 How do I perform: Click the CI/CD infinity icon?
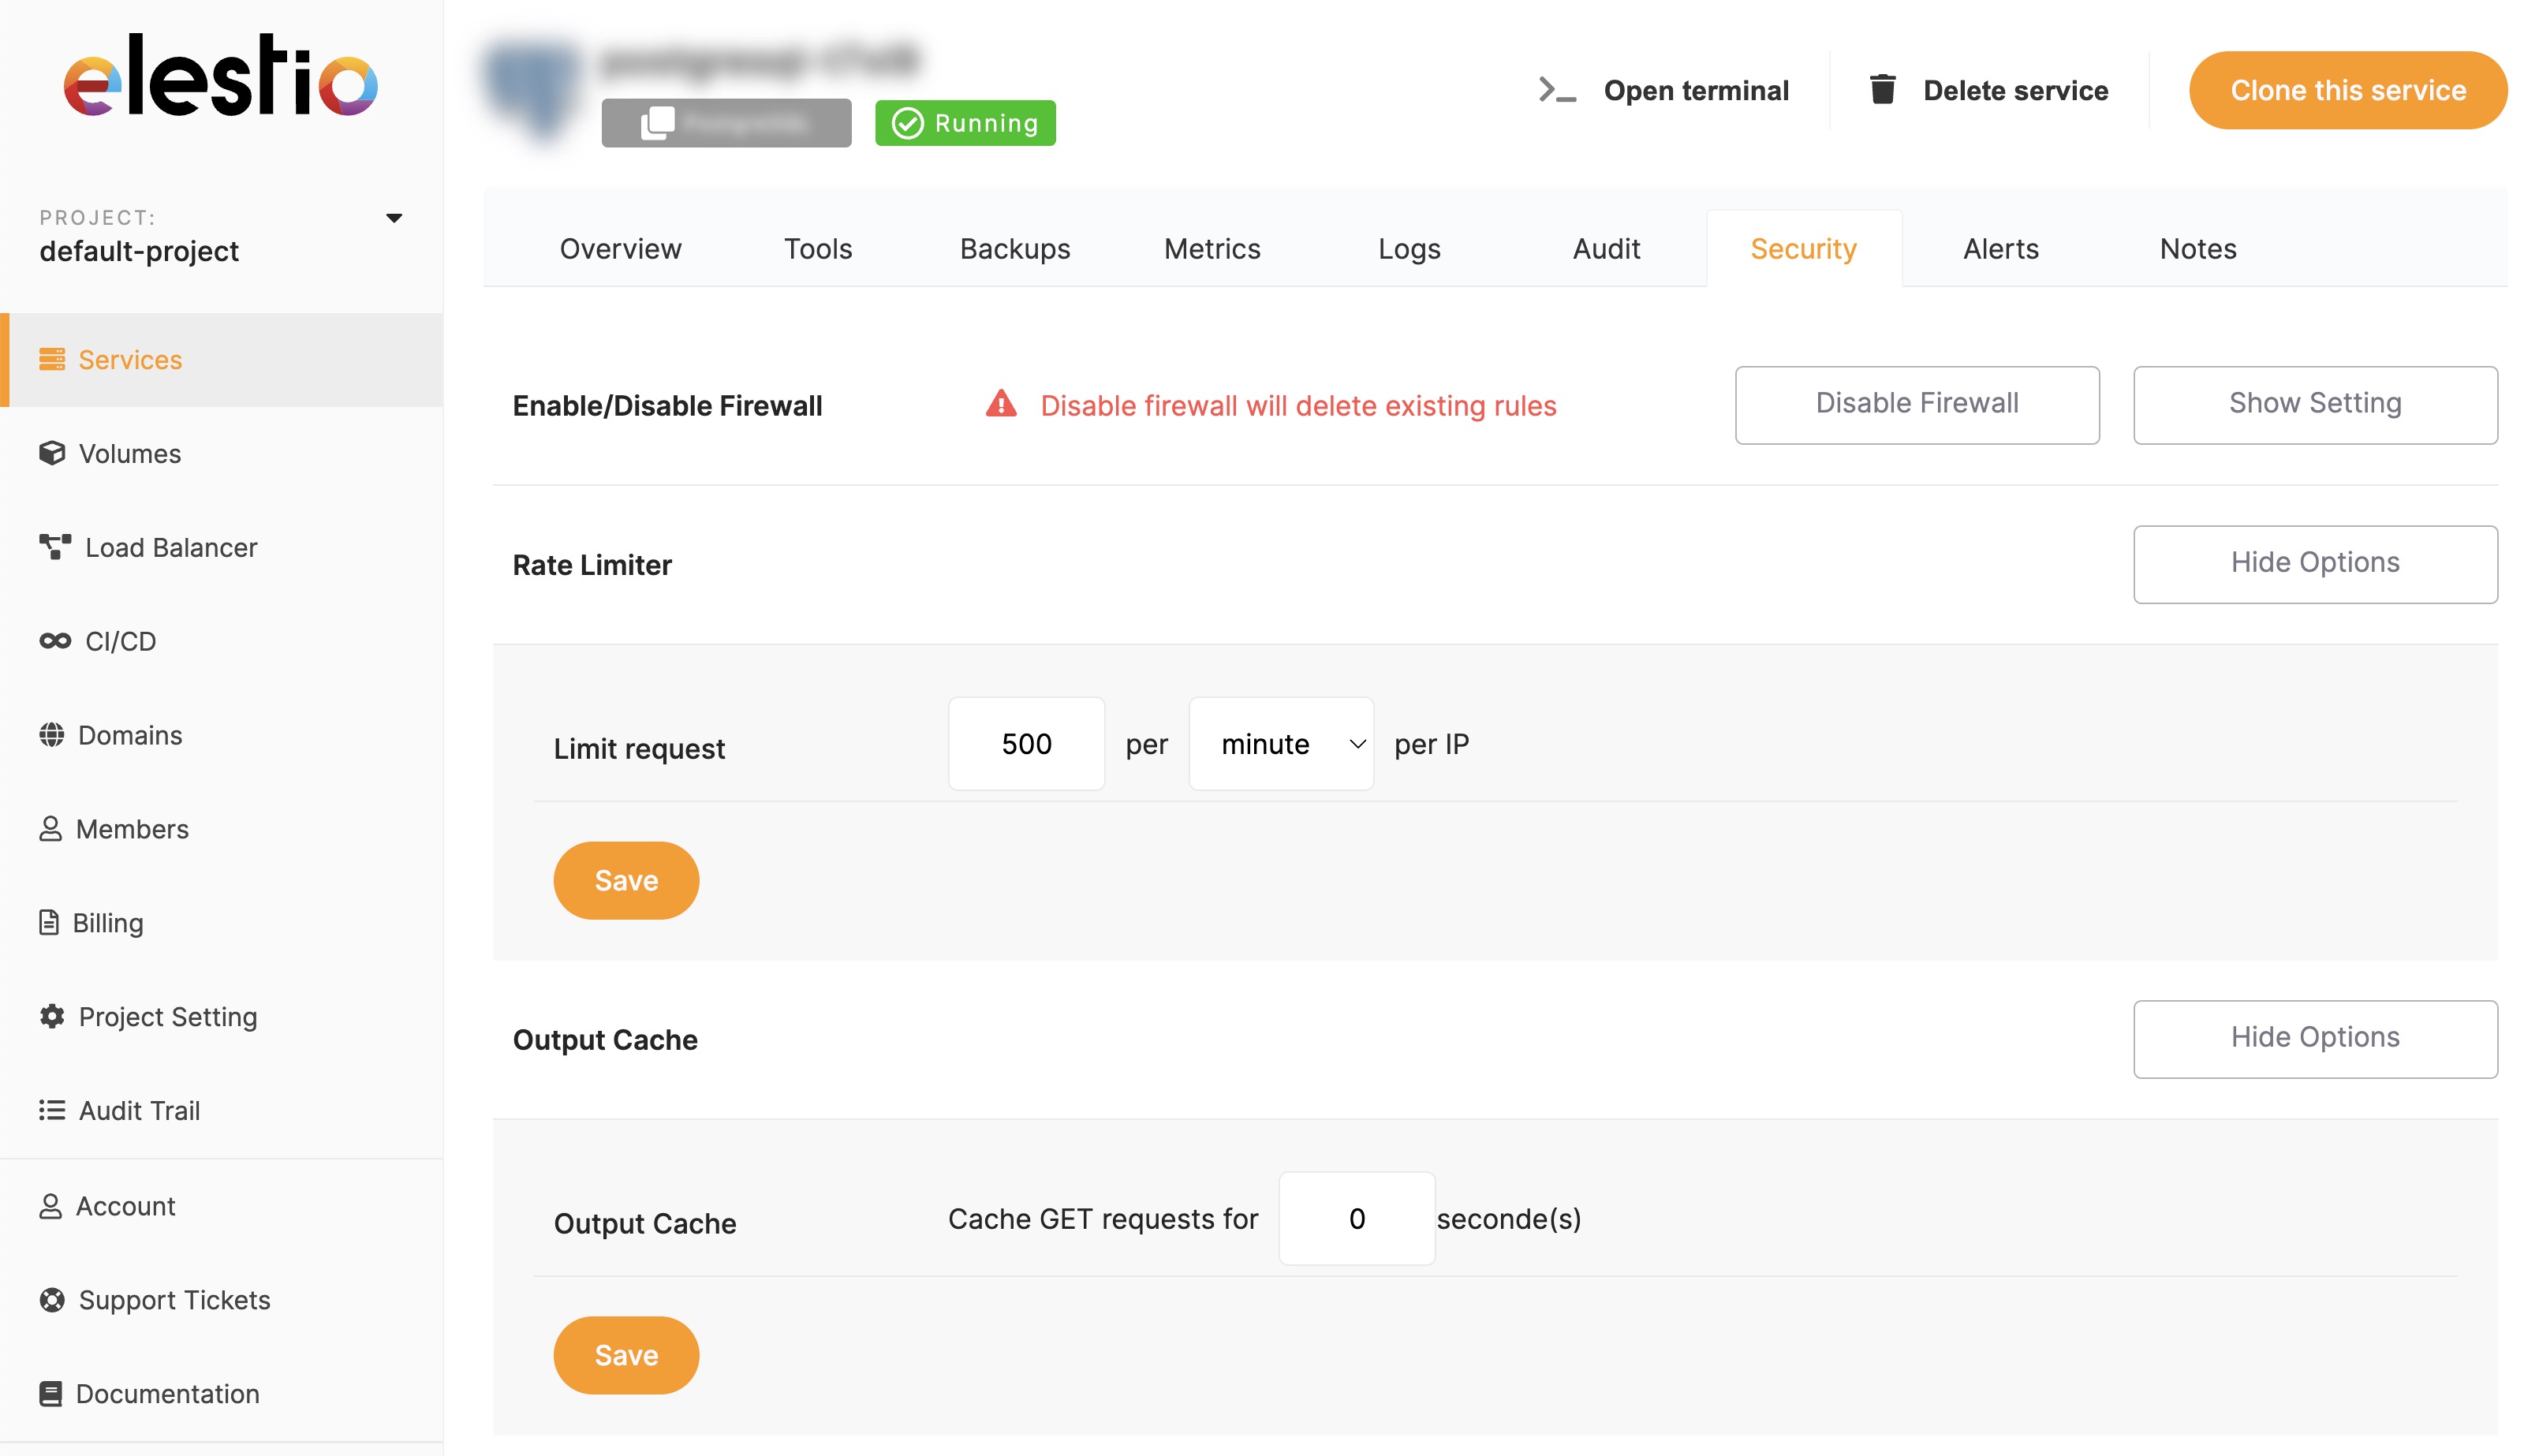pos(55,641)
